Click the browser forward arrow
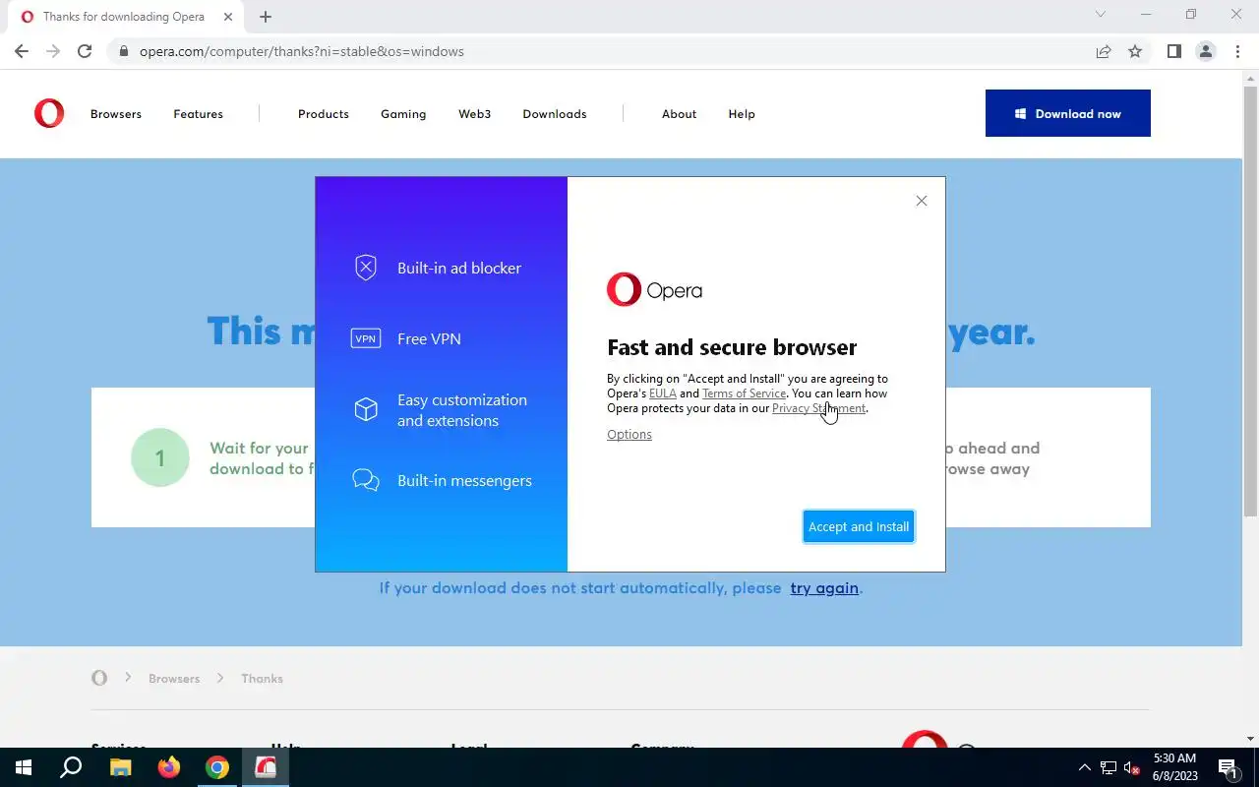Screen dimensions: 1259x787 click(x=53, y=51)
